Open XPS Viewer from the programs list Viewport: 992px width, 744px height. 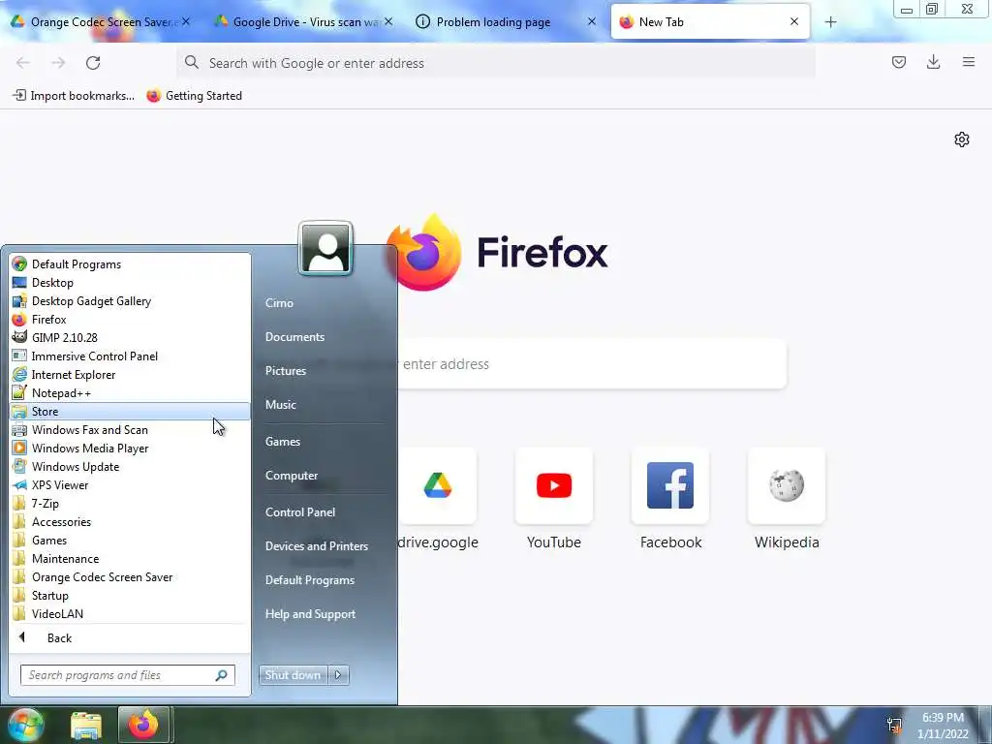[x=130, y=484]
